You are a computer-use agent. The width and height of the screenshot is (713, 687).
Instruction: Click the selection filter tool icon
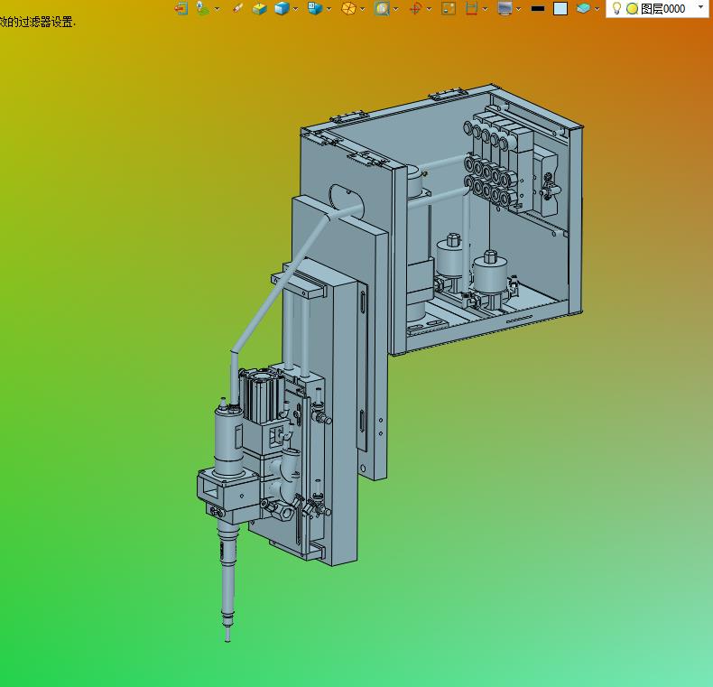tap(202, 9)
